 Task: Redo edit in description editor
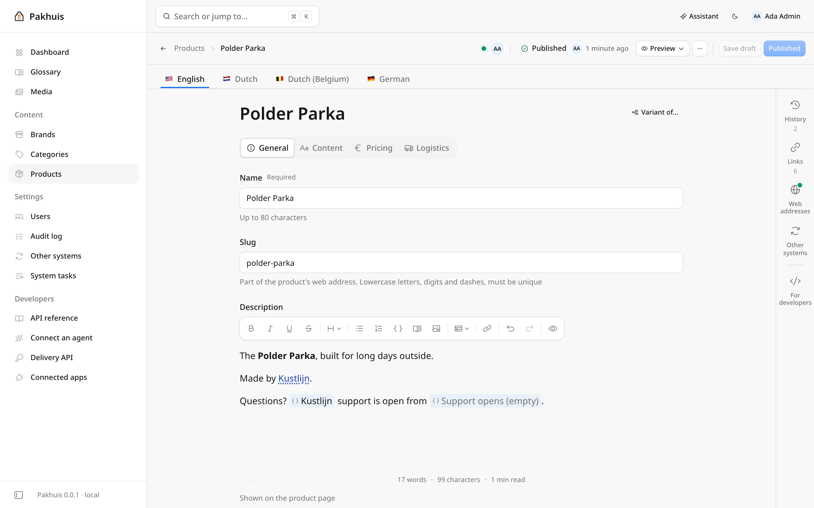point(529,329)
